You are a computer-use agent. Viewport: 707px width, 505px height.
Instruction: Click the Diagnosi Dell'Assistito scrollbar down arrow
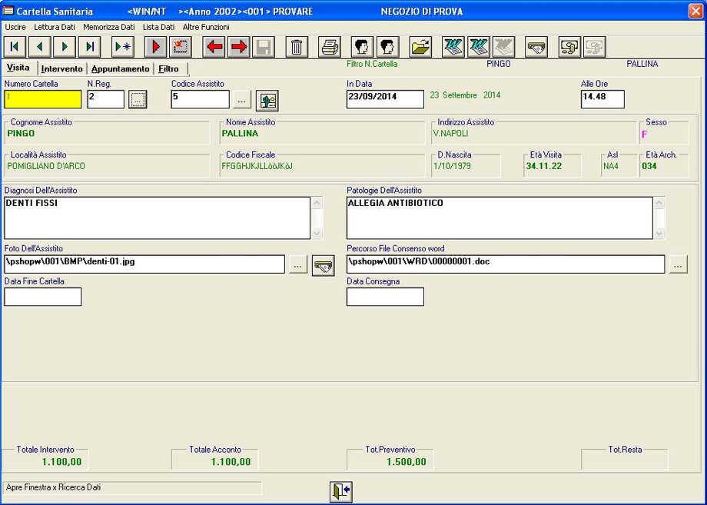pos(317,233)
